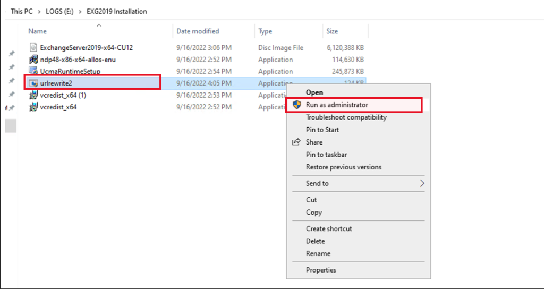The height and width of the screenshot is (289, 544).
Task: Choose Restore previous versions
Action: click(344, 167)
